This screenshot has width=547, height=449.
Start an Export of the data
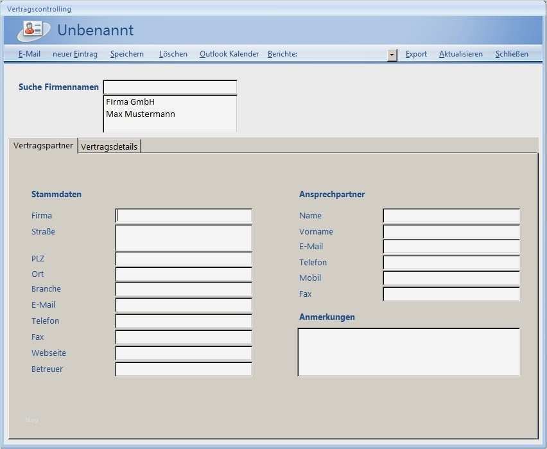(415, 54)
